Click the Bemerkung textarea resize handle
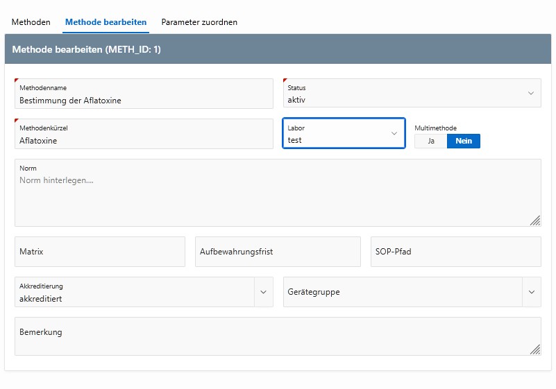Image resolution: width=556 pixels, height=389 pixels. tap(535, 349)
